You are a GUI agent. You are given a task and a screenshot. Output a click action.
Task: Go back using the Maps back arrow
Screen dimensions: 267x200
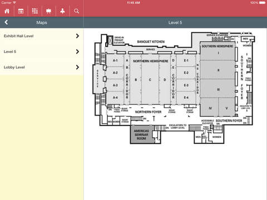(6, 22)
